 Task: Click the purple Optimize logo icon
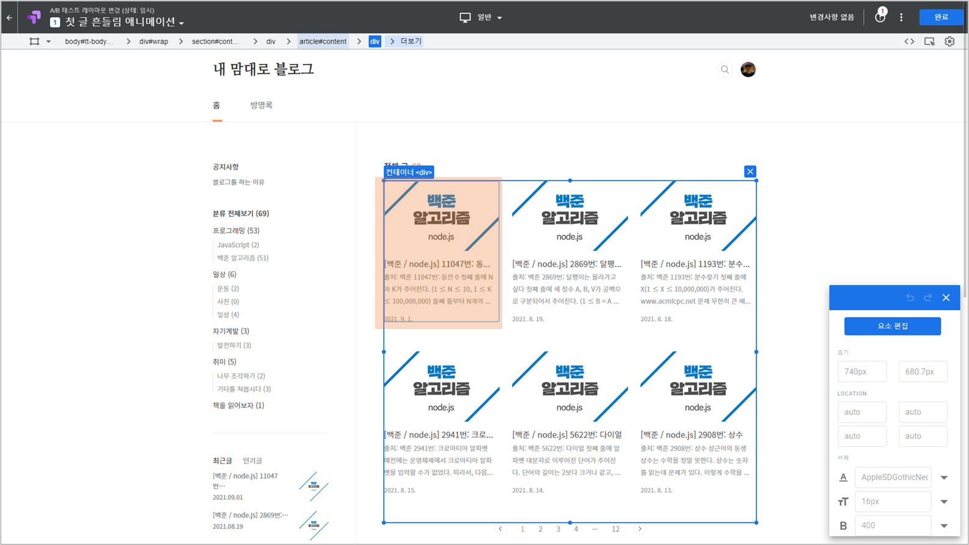tap(34, 18)
